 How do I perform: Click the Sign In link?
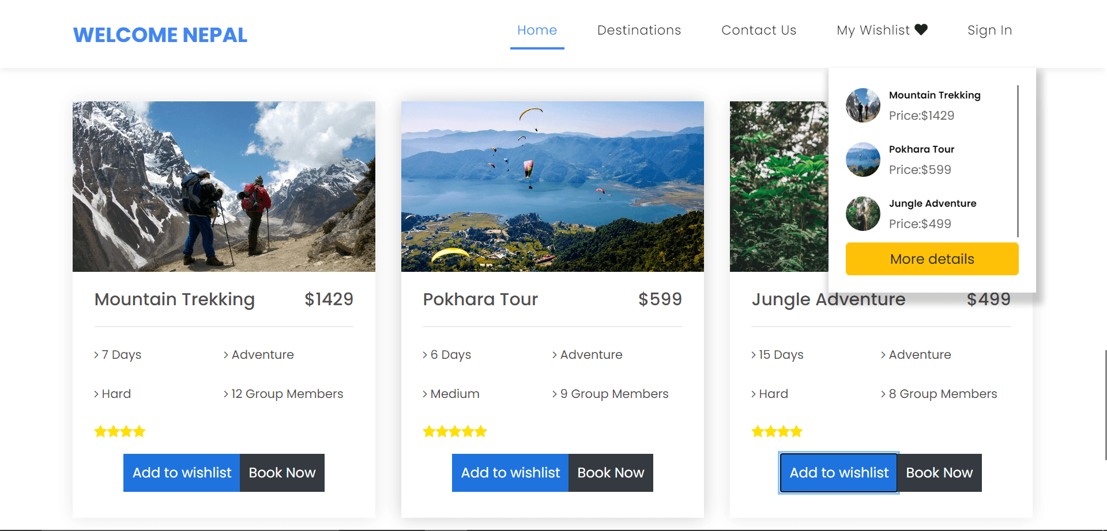click(x=989, y=31)
